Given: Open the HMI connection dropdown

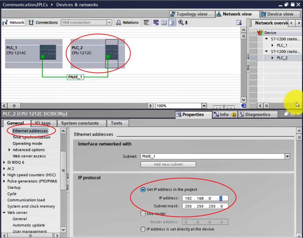Looking at the screenshot, I should [109, 22].
